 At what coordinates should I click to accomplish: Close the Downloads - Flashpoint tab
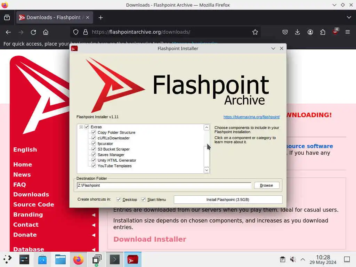tap(88, 17)
